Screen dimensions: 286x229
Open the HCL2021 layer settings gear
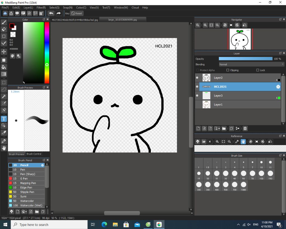point(278,87)
